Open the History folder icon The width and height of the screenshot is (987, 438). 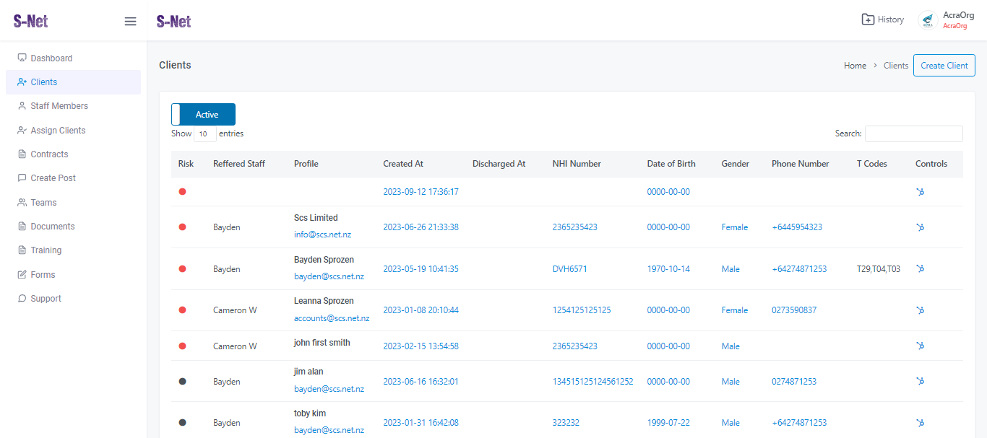click(x=868, y=19)
